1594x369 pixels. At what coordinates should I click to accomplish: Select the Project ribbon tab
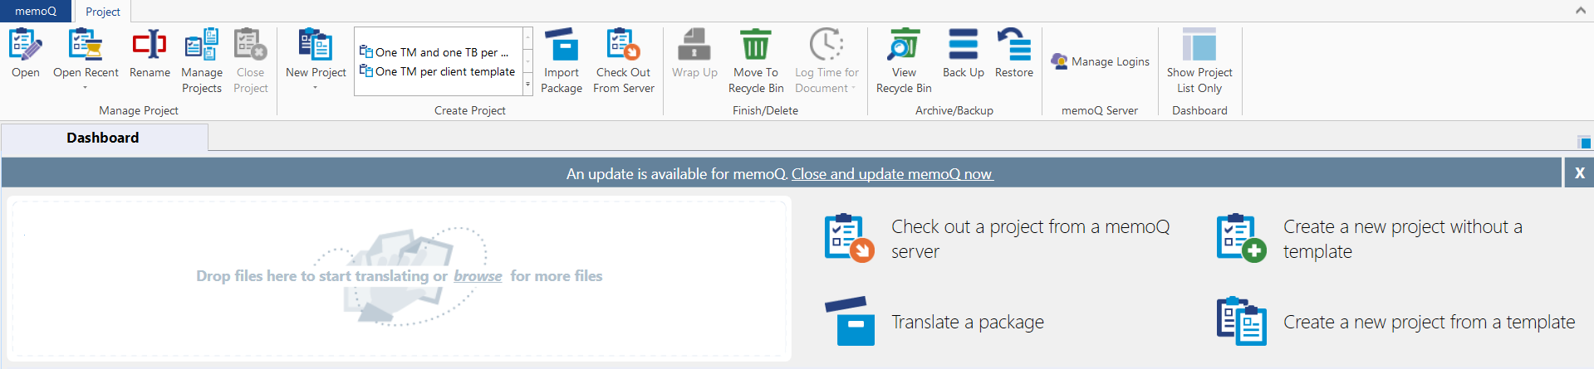coord(103,12)
